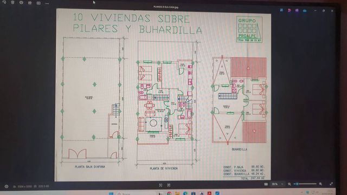Click the pink app icon in title bar
This screenshot has width=347, height=195.
[289, 10]
